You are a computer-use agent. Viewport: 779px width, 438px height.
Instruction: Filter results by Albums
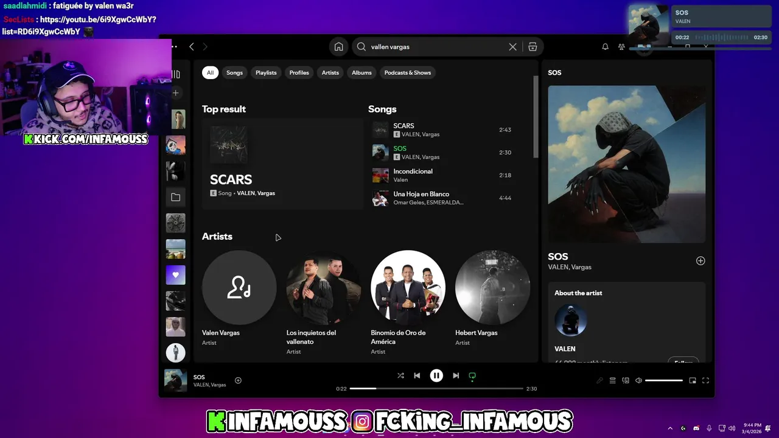362,72
